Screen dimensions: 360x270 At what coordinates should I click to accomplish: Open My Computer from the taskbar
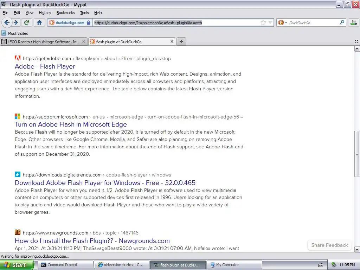pyautogui.click(x=234, y=265)
